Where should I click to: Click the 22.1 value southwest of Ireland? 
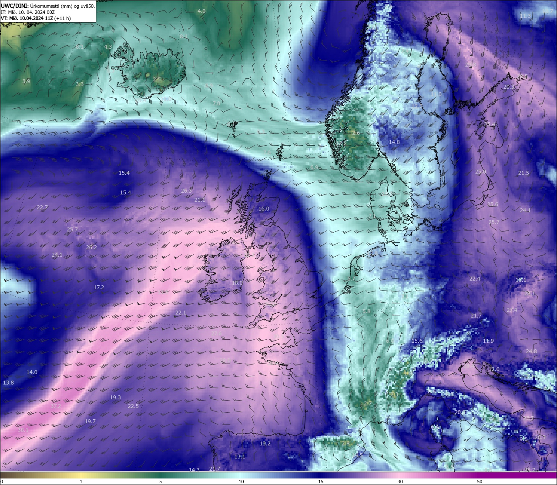pos(181,313)
